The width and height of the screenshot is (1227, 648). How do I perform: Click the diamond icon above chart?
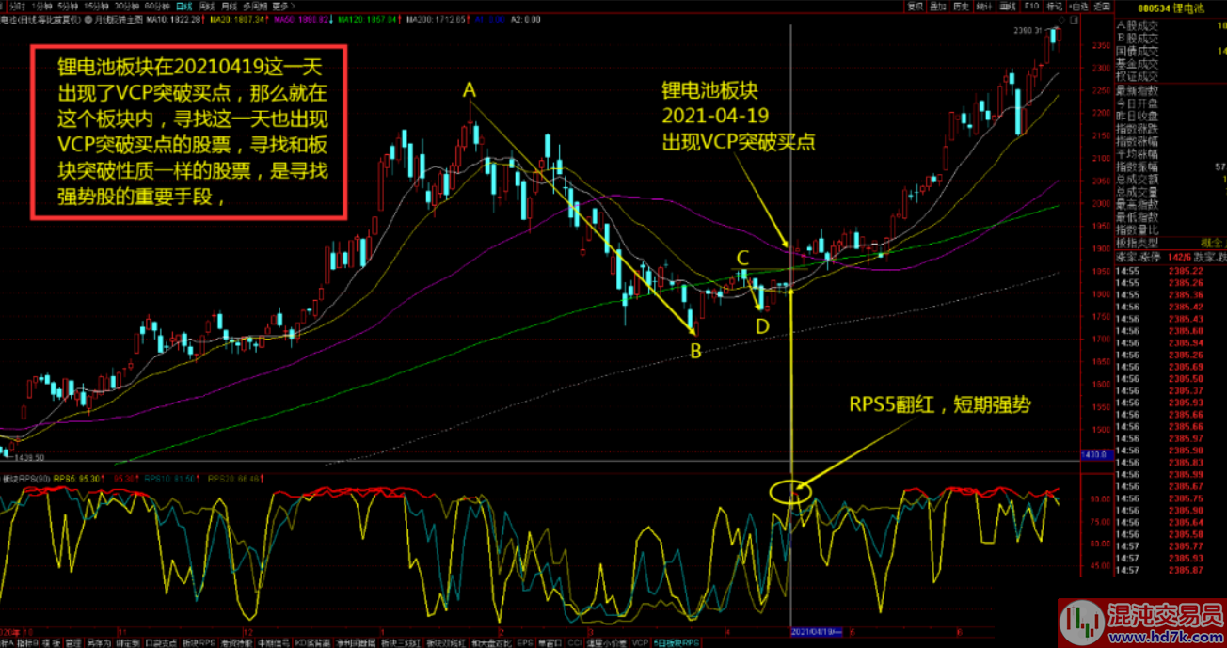pyautogui.click(x=1062, y=19)
